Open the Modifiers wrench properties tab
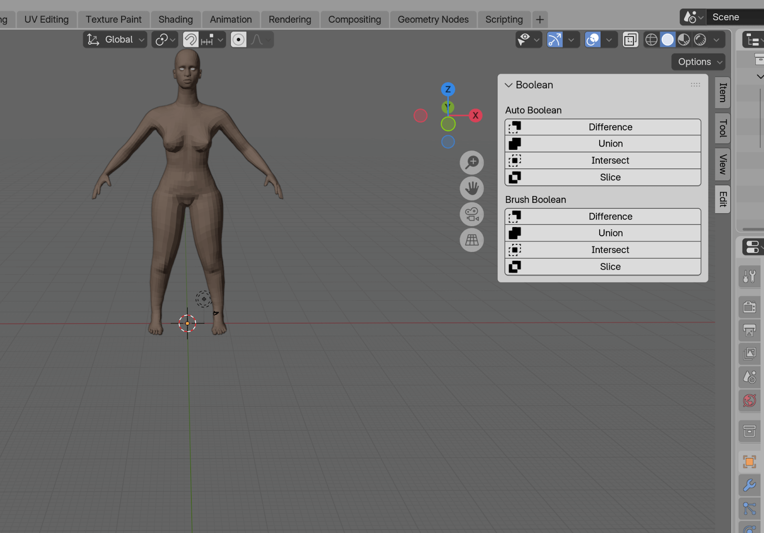Image resolution: width=764 pixels, height=533 pixels. (749, 485)
